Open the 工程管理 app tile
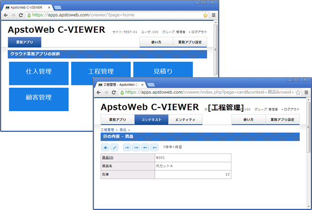 point(101,69)
